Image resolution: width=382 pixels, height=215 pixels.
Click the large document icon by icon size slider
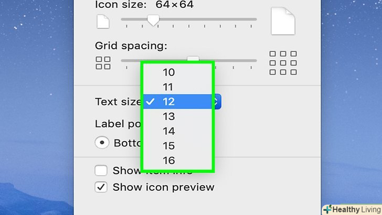(283, 21)
